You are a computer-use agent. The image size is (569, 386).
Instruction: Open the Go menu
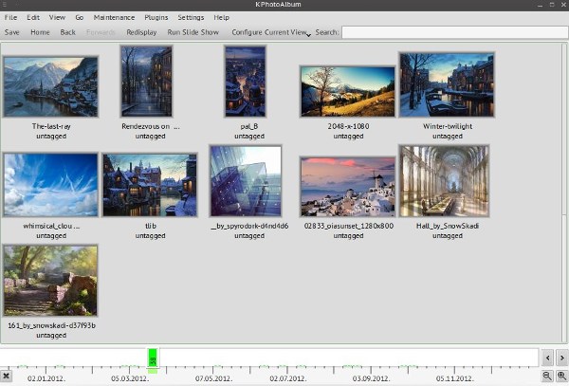click(79, 17)
